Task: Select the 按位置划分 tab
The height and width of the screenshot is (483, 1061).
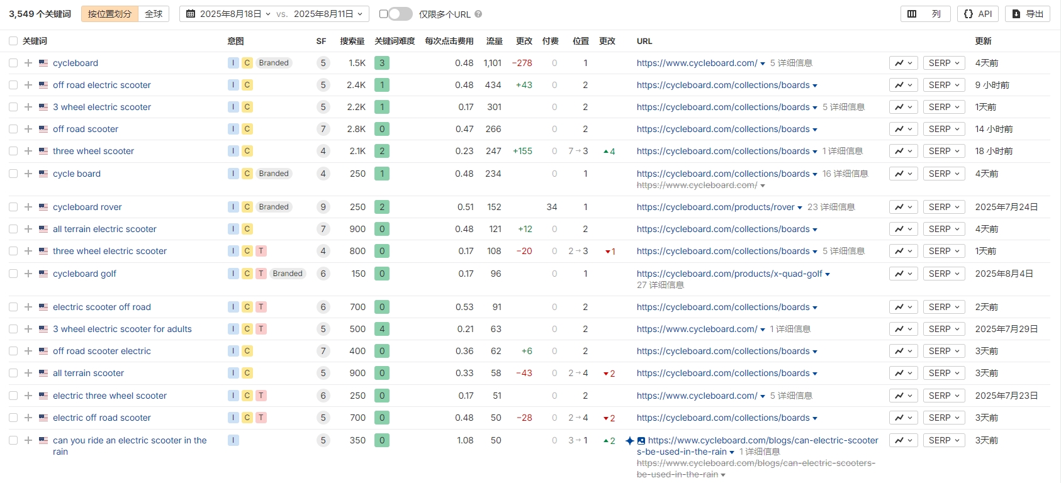Action: tap(109, 14)
